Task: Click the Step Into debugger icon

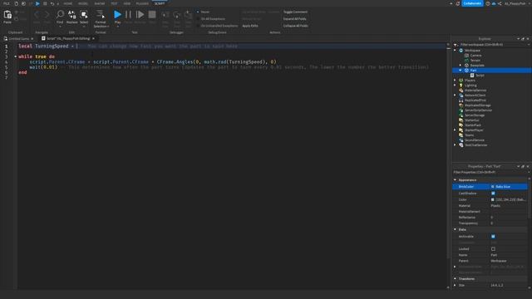Action: point(165,15)
